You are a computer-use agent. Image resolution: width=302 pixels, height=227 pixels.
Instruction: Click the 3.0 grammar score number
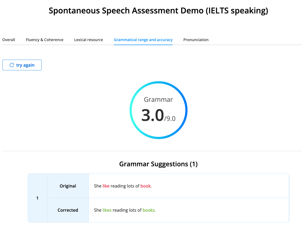pyautogui.click(x=152, y=115)
